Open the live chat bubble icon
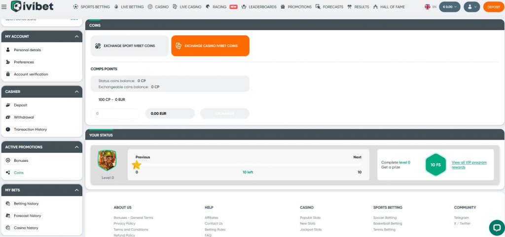This screenshot has height=237, width=505. click(x=497, y=228)
